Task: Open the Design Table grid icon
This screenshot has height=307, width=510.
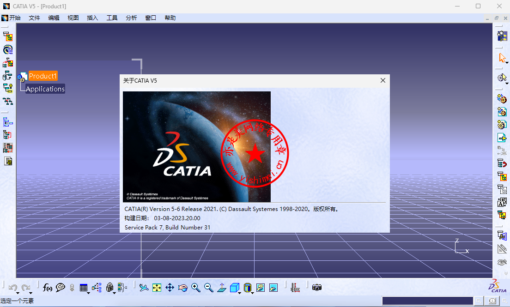Action: pos(84,288)
